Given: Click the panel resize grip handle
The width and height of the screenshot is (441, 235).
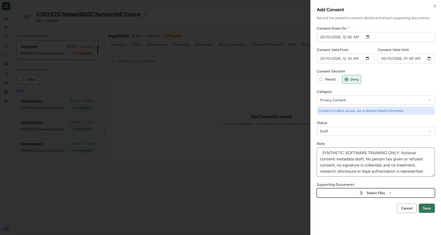Looking at the screenshot, I should click(105, 131).
